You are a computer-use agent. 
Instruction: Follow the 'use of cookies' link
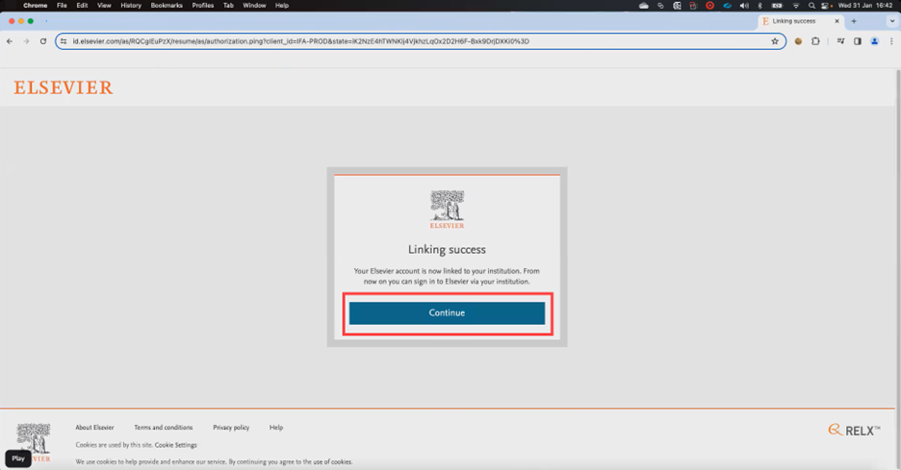332,462
